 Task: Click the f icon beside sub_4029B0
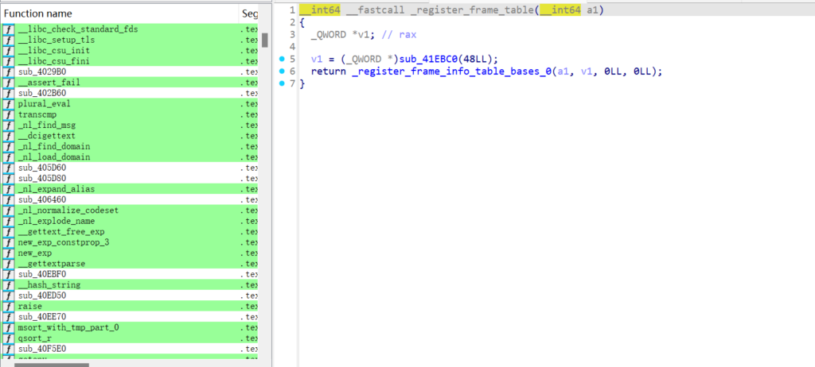click(x=9, y=72)
